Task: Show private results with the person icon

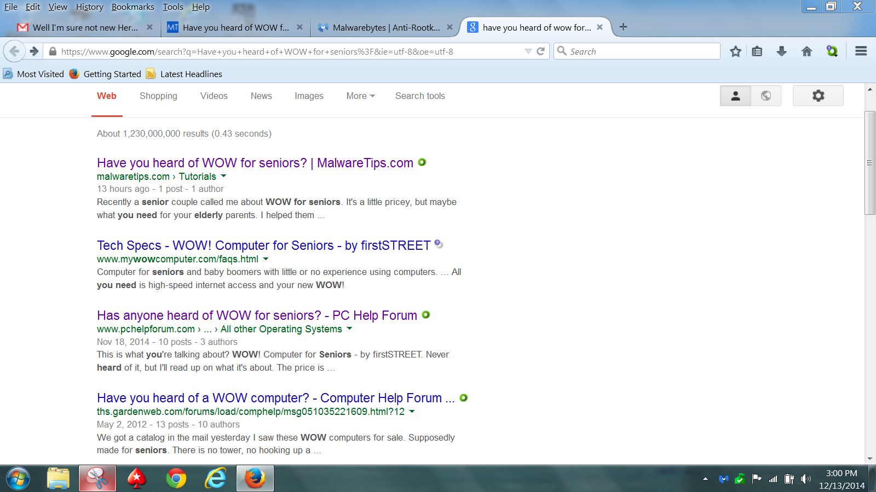Action: pyautogui.click(x=735, y=96)
